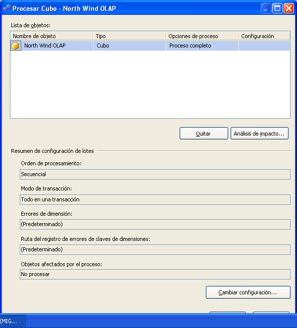Click the gear icon in the title bar
297x328 pixels.
[7, 8]
